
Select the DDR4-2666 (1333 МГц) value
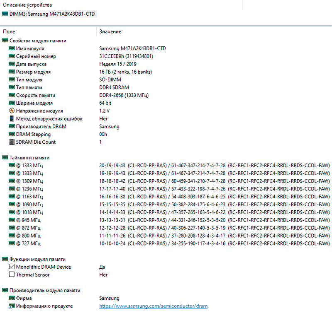click(124, 95)
